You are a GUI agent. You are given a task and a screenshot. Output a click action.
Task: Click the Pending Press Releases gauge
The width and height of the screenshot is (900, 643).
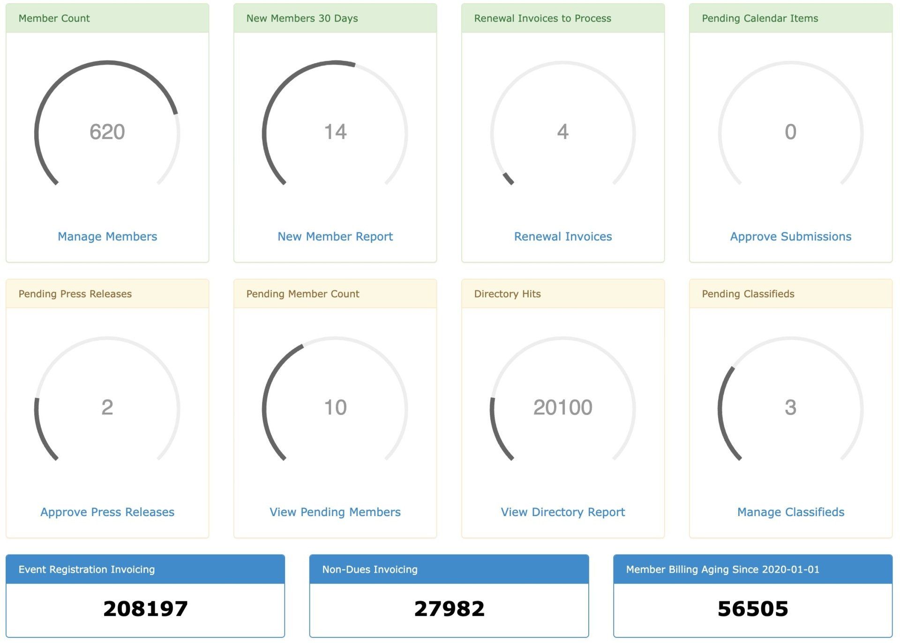tap(107, 408)
